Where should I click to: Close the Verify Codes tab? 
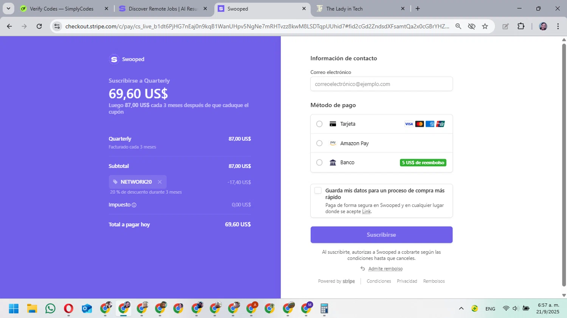pyautogui.click(x=106, y=9)
